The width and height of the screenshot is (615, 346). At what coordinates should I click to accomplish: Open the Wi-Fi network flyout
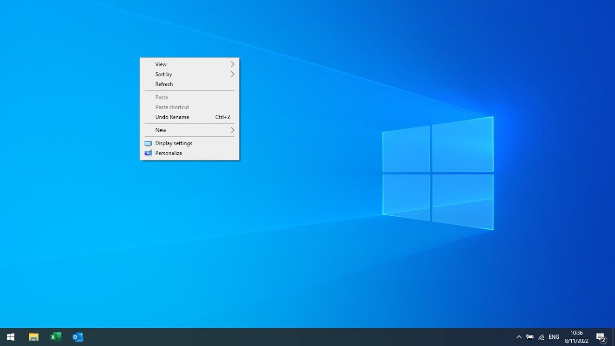pos(541,337)
